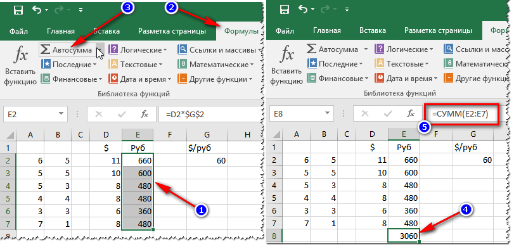Viewport: 514px width, 249px height.
Task: Open Последние dropdown in right ribbon
Action: pos(335,64)
